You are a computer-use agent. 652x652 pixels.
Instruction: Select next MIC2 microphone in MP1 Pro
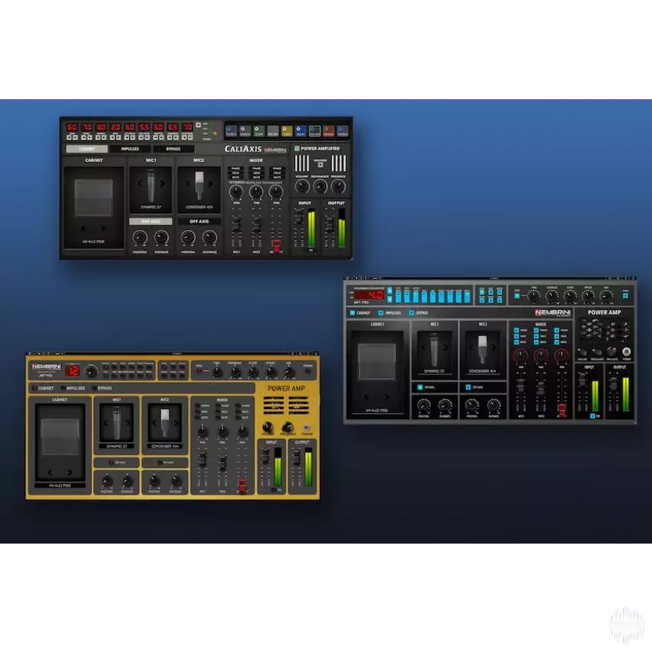494,348
